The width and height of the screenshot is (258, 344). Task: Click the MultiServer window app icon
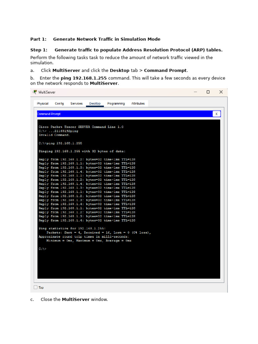point(35,92)
